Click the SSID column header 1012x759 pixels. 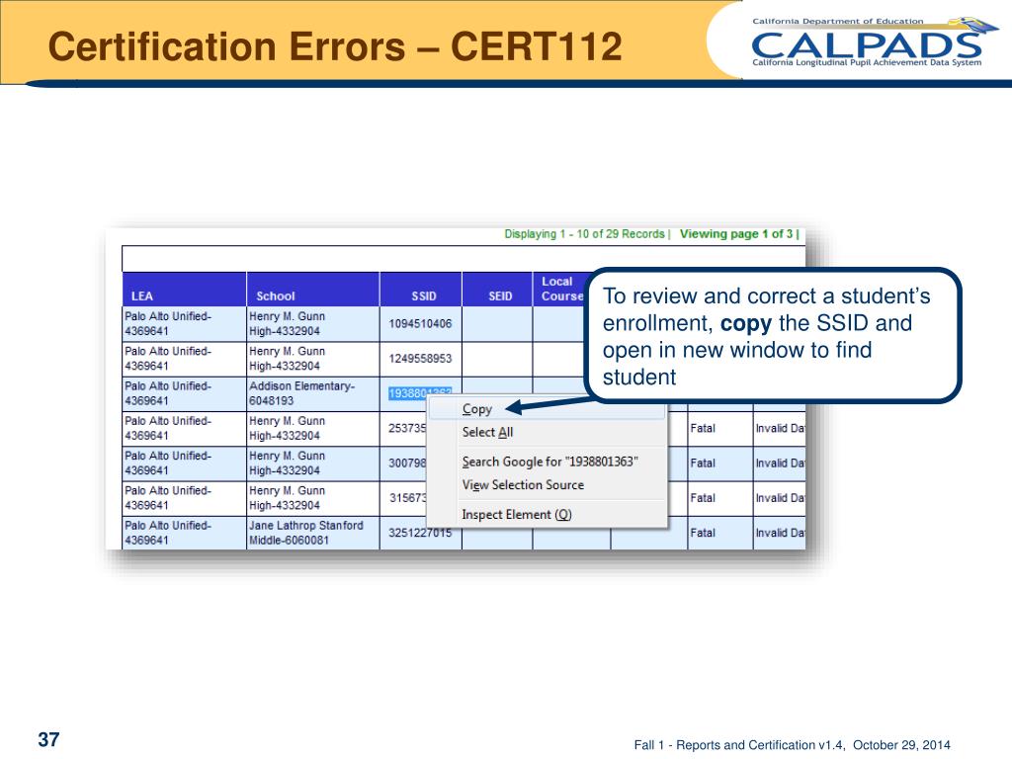tap(421, 290)
